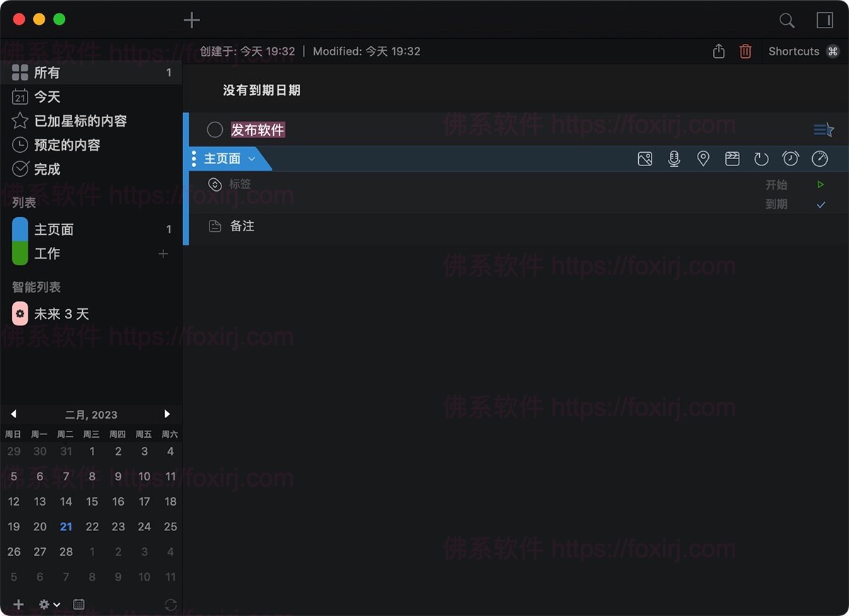Set a repeat rule with the repeat icon
The height and width of the screenshot is (616, 849).
[x=761, y=158]
